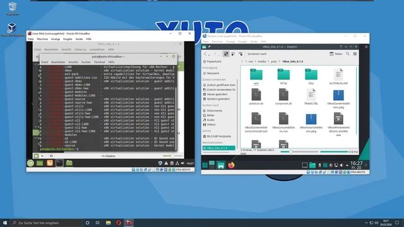
Task: Switch Dolphin to details view mode
Action: coord(241,54)
